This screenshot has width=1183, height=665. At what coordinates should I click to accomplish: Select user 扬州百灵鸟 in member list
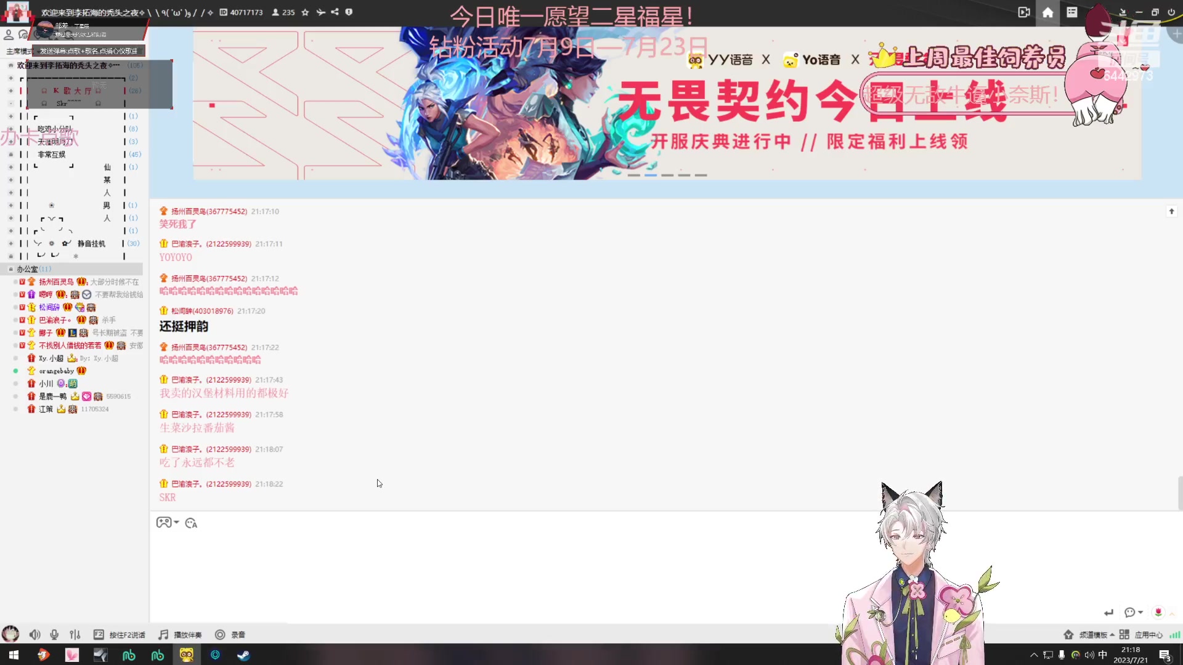coord(56,282)
